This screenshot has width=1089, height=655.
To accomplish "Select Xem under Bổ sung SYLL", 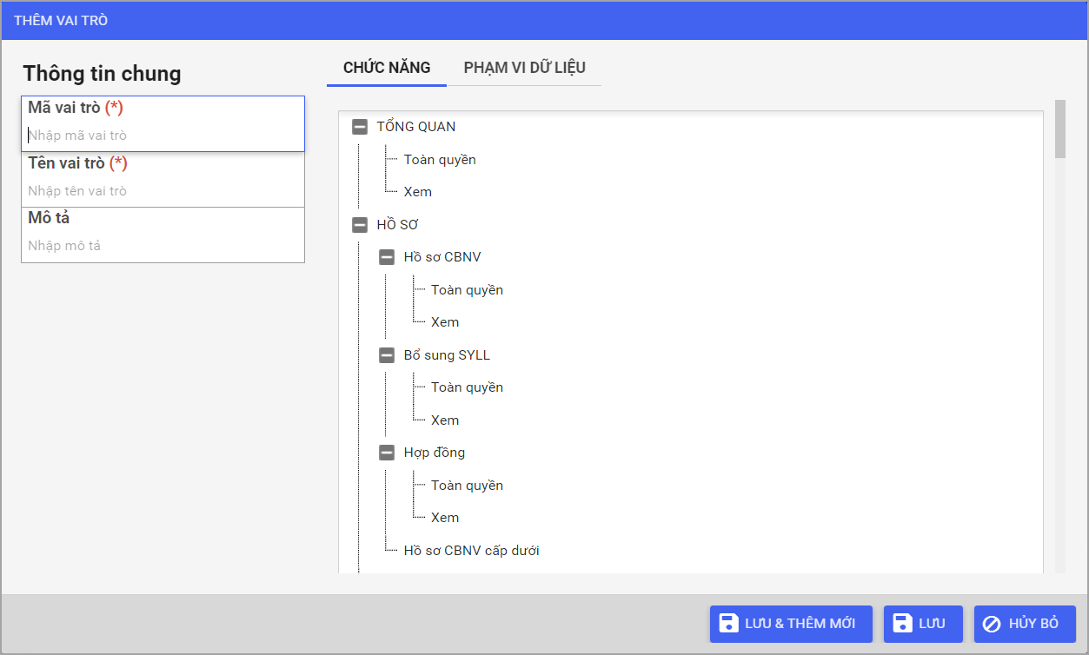I will (x=445, y=420).
